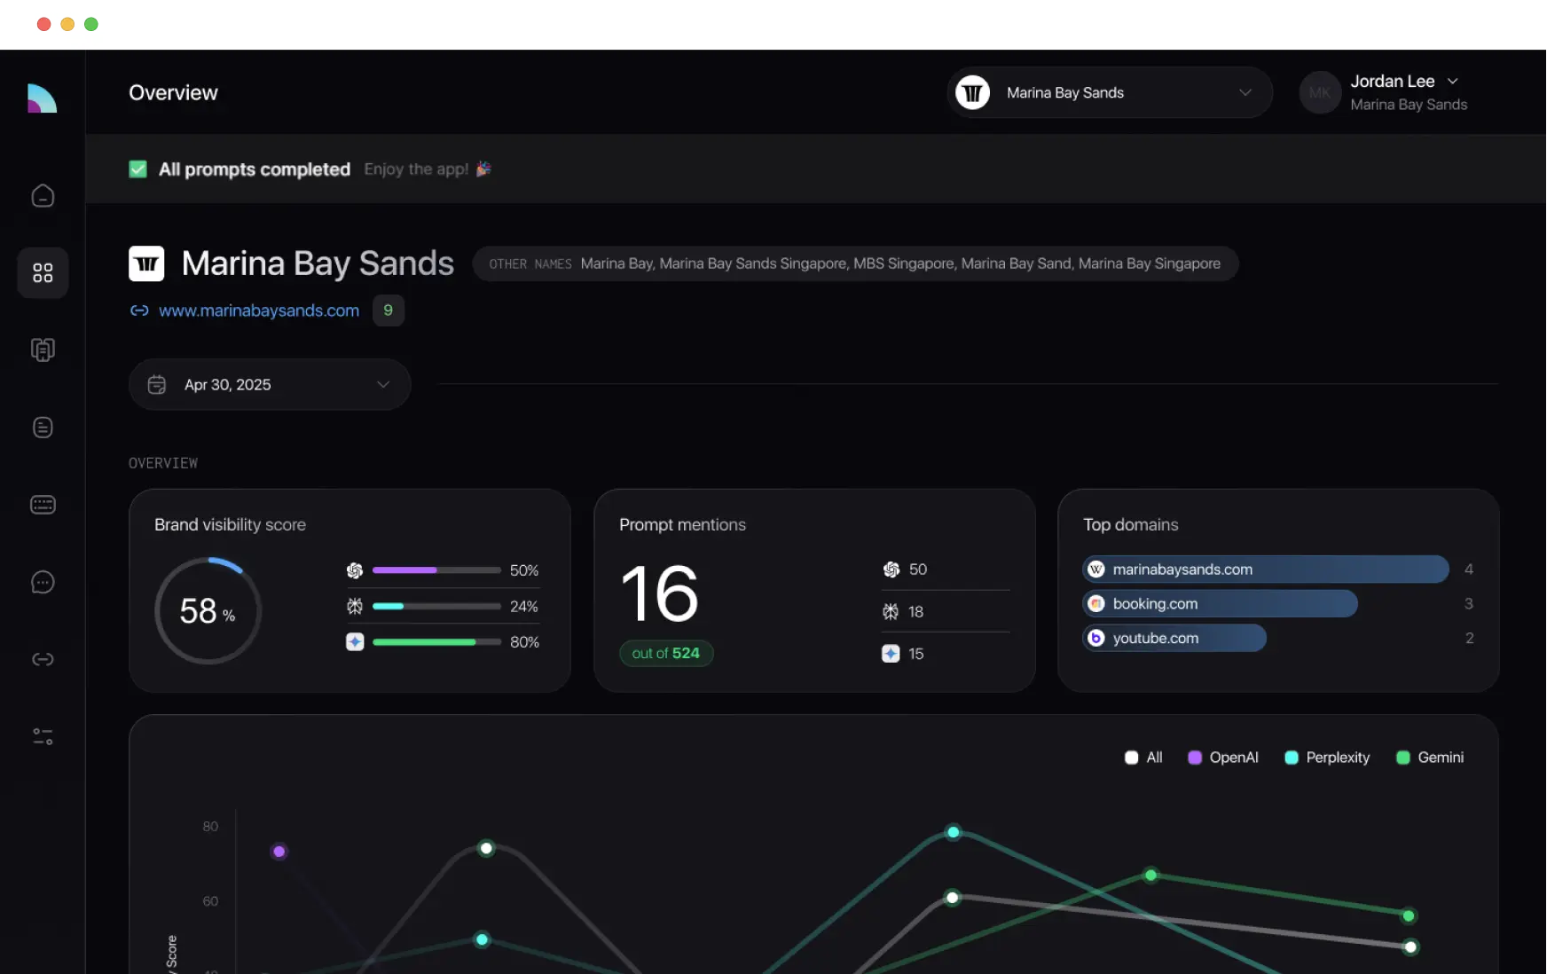Click the Marina Bay Sands brand heading
The height and width of the screenshot is (974, 1547).
pyautogui.click(x=318, y=263)
